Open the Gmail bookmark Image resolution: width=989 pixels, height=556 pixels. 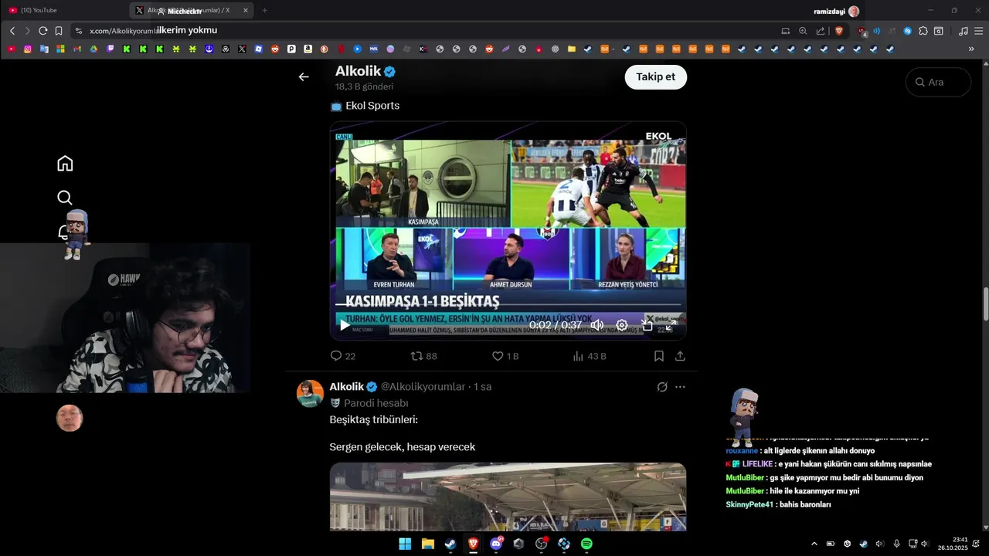(77, 49)
